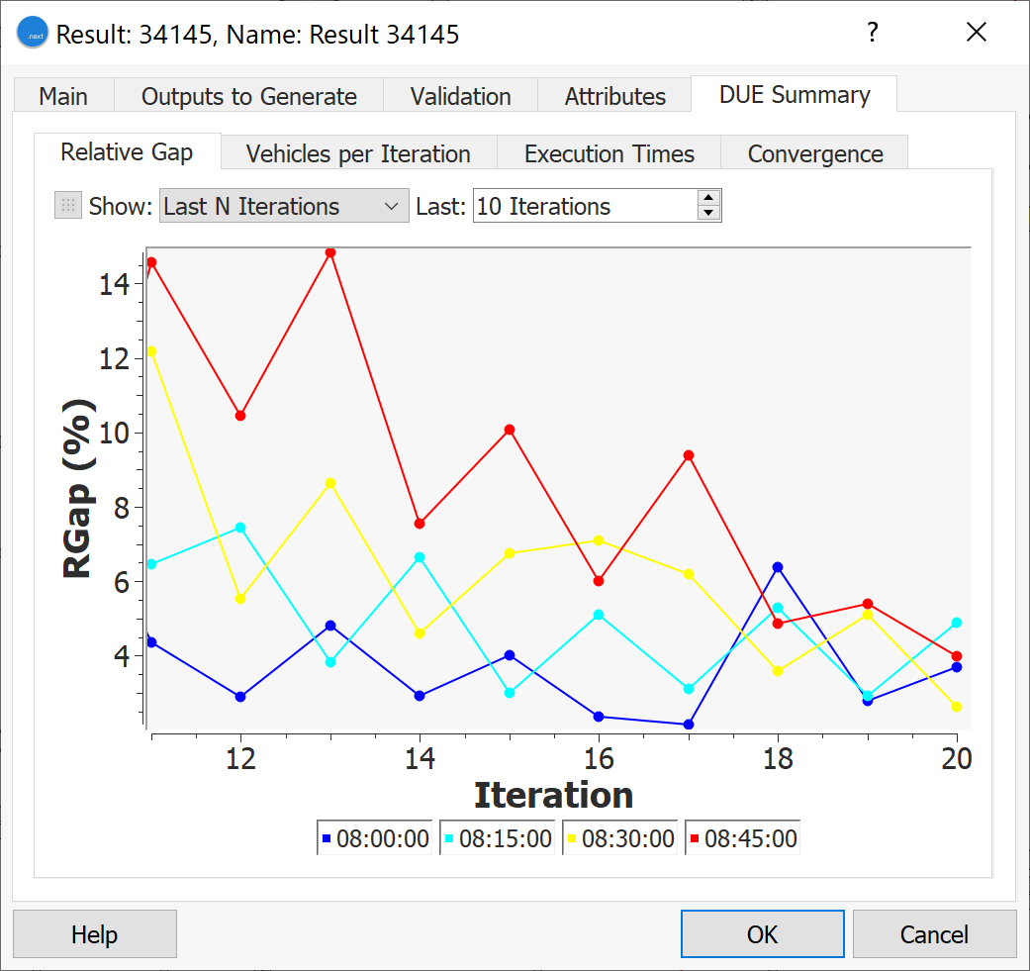Open the Execution Times sub-tab
Viewport: 1030px width, 971px height.
[x=609, y=153]
